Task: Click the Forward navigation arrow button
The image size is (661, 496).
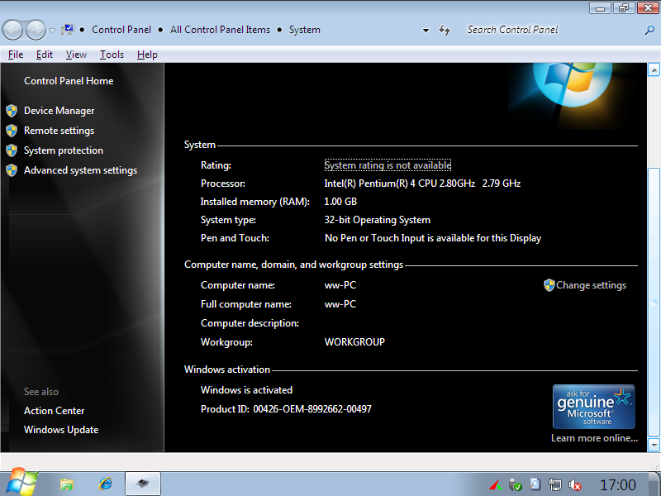Action: [x=36, y=31]
